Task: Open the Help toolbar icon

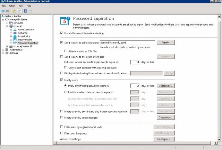Action: 26,11
